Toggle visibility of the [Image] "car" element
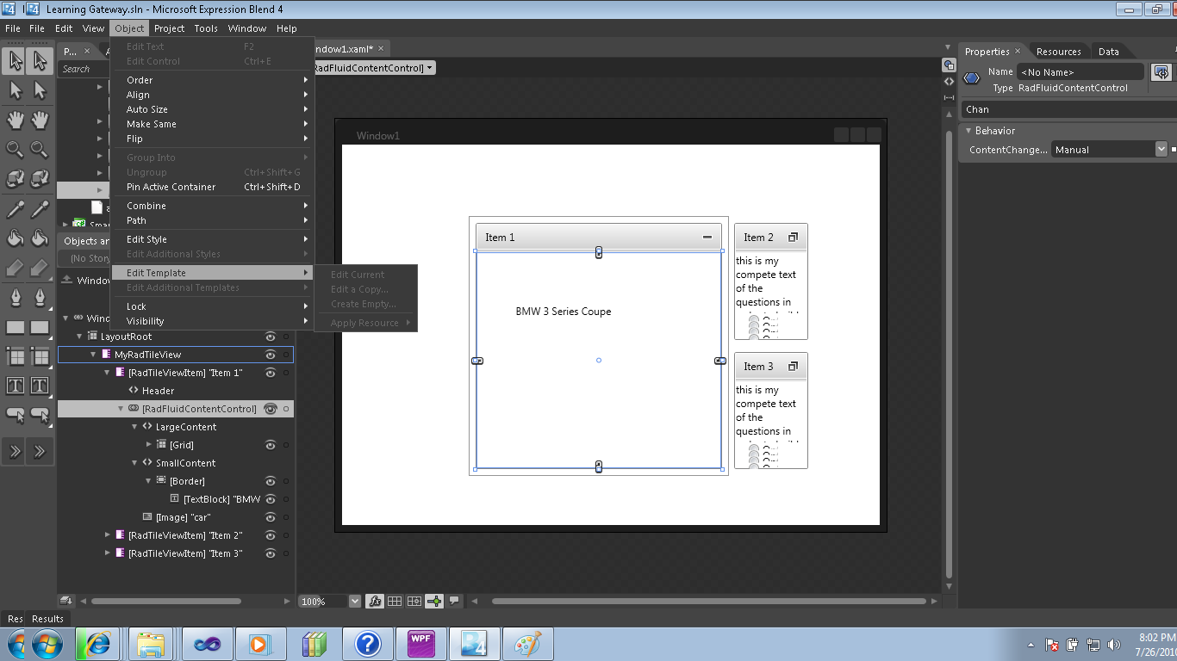The width and height of the screenshot is (1177, 661). 271,517
